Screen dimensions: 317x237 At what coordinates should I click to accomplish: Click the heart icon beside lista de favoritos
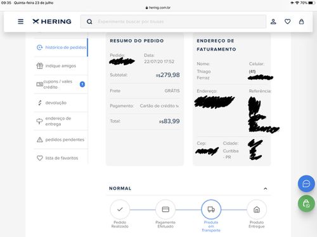(40, 158)
